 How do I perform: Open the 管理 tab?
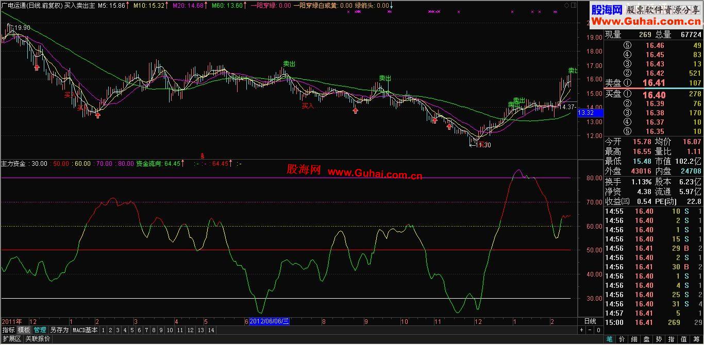[40, 330]
